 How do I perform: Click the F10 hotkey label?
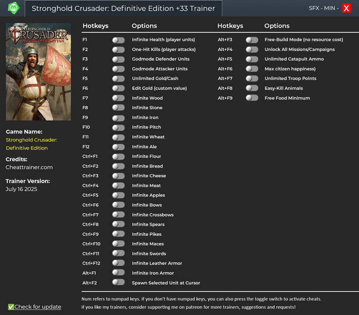pyautogui.click(x=86, y=127)
